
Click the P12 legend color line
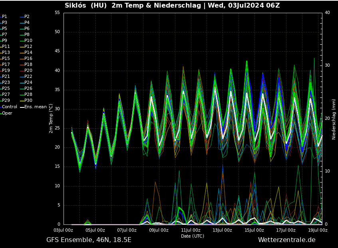coord(22,47)
